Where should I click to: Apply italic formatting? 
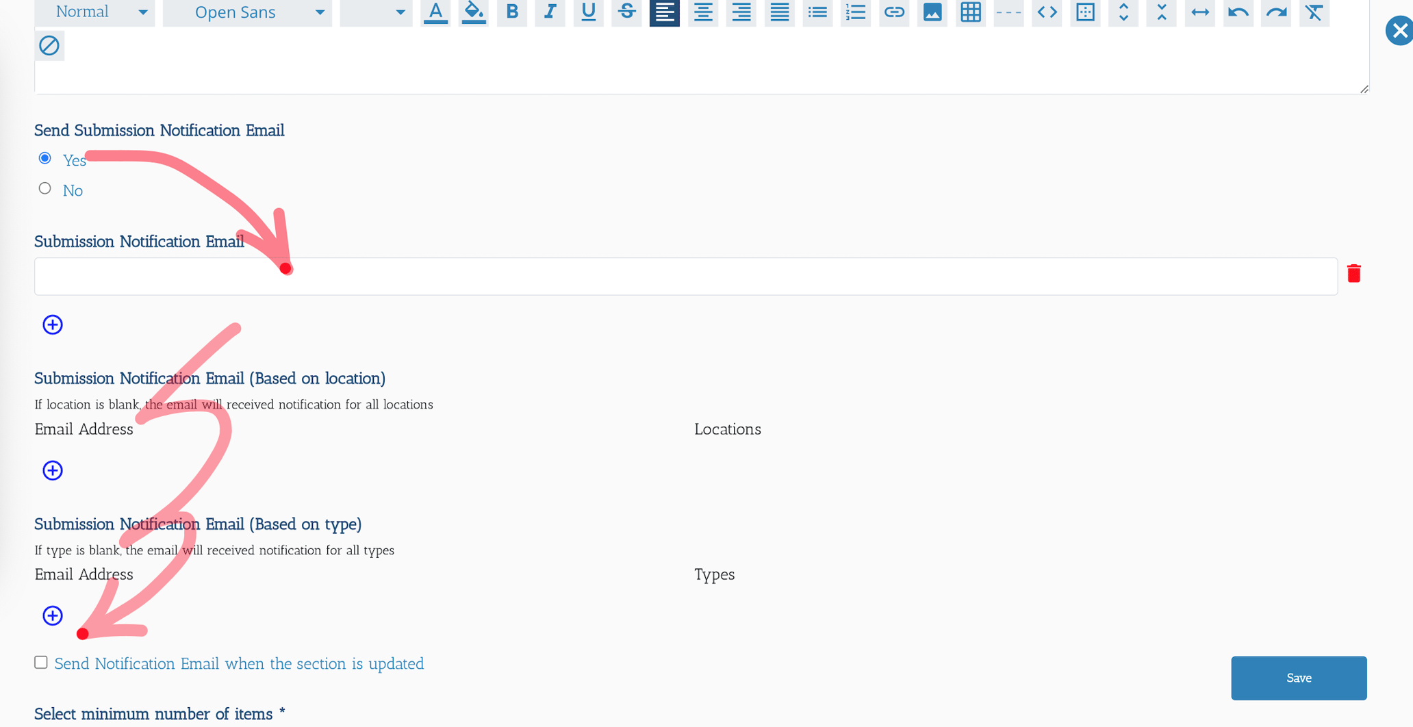coord(550,12)
